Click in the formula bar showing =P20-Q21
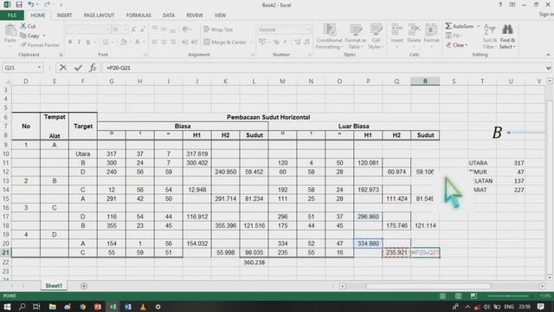The image size is (554, 312). [x=323, y=68]
